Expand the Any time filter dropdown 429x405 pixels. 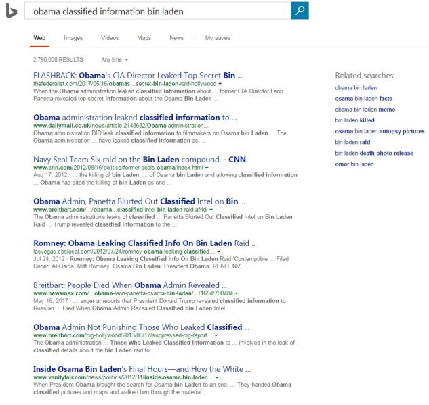click(x=115, y=59)
